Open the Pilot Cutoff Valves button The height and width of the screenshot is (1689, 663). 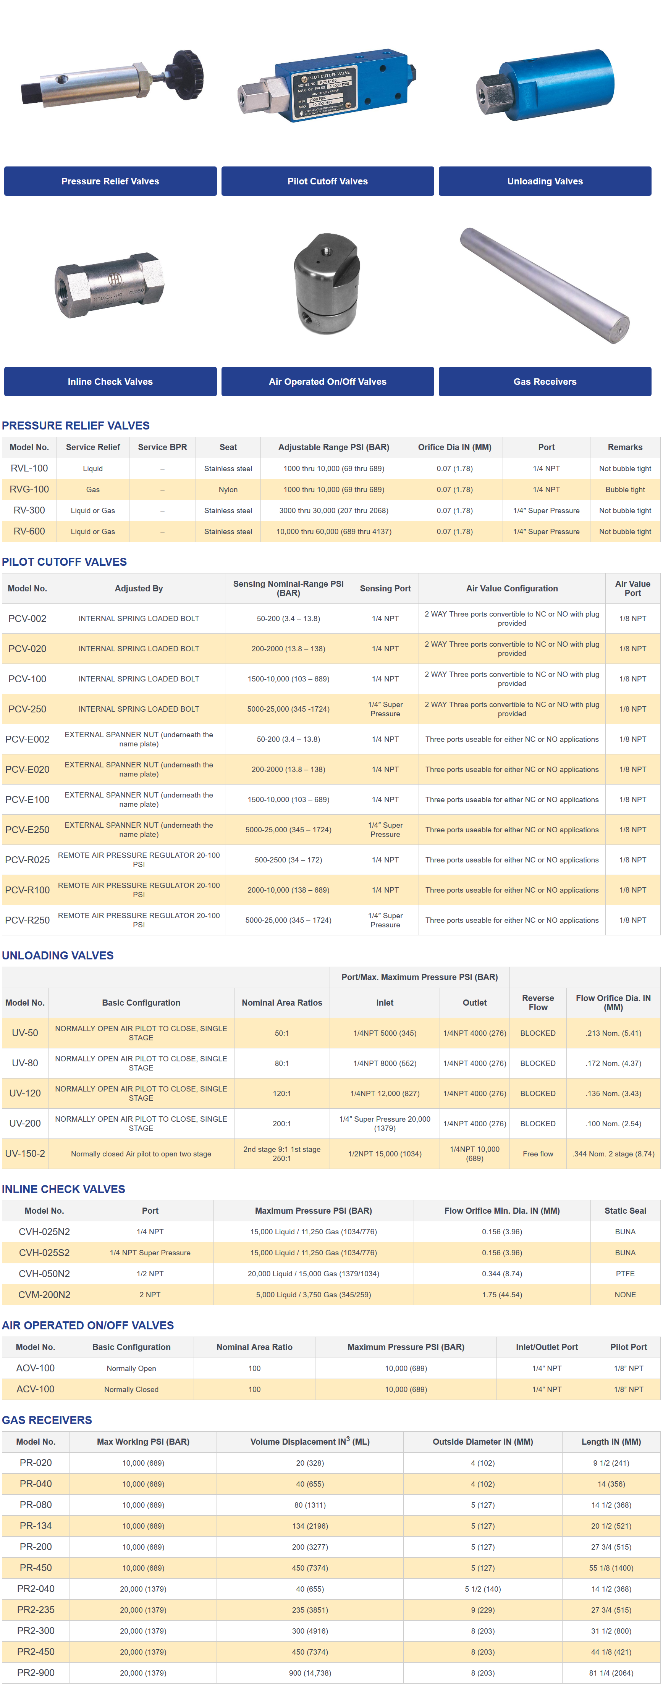tap(327, 181)
